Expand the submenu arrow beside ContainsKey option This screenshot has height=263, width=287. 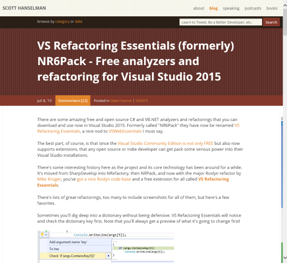109,256
